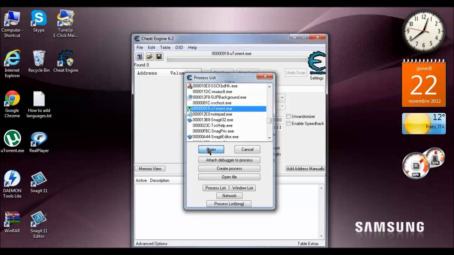Open the Skype desktop icon
The image size is (454, 255).
point(39,22)
